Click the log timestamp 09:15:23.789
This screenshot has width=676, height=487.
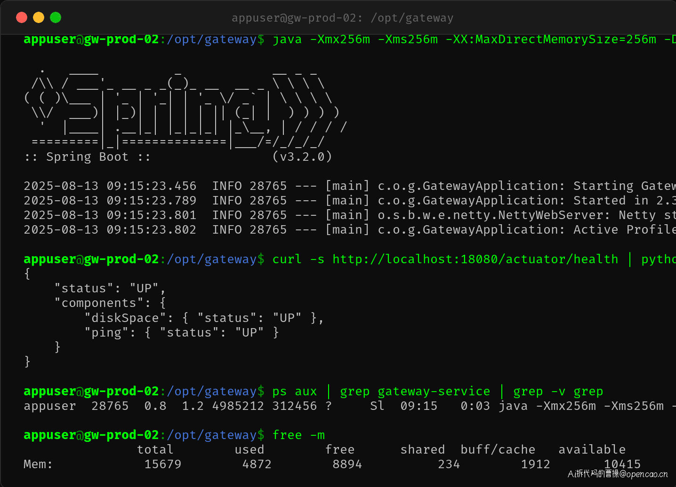click(x=152, y=200)
